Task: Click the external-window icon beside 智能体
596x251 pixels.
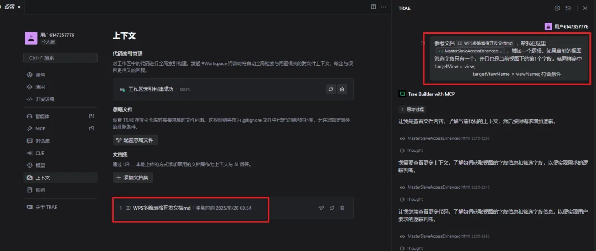Action: pos(91,116)
